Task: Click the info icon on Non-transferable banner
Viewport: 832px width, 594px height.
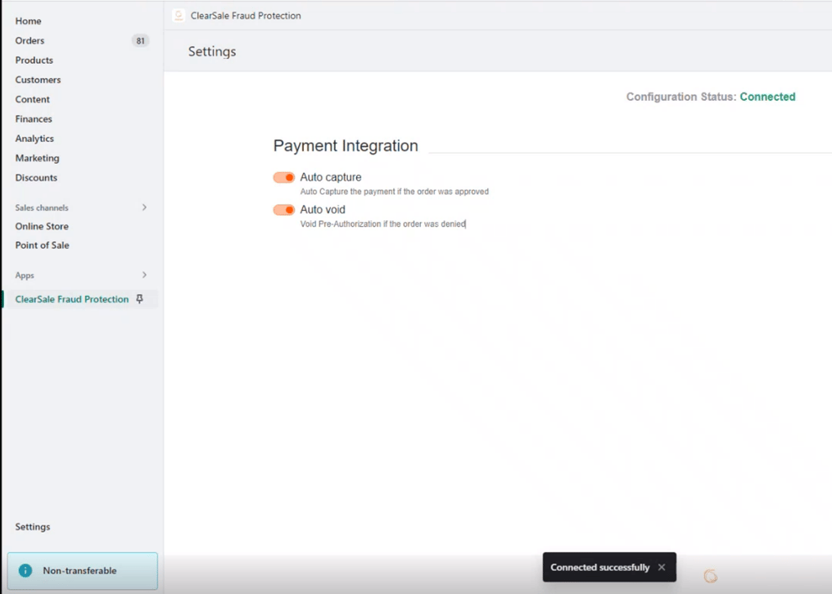Action: (x=25, y=570)
